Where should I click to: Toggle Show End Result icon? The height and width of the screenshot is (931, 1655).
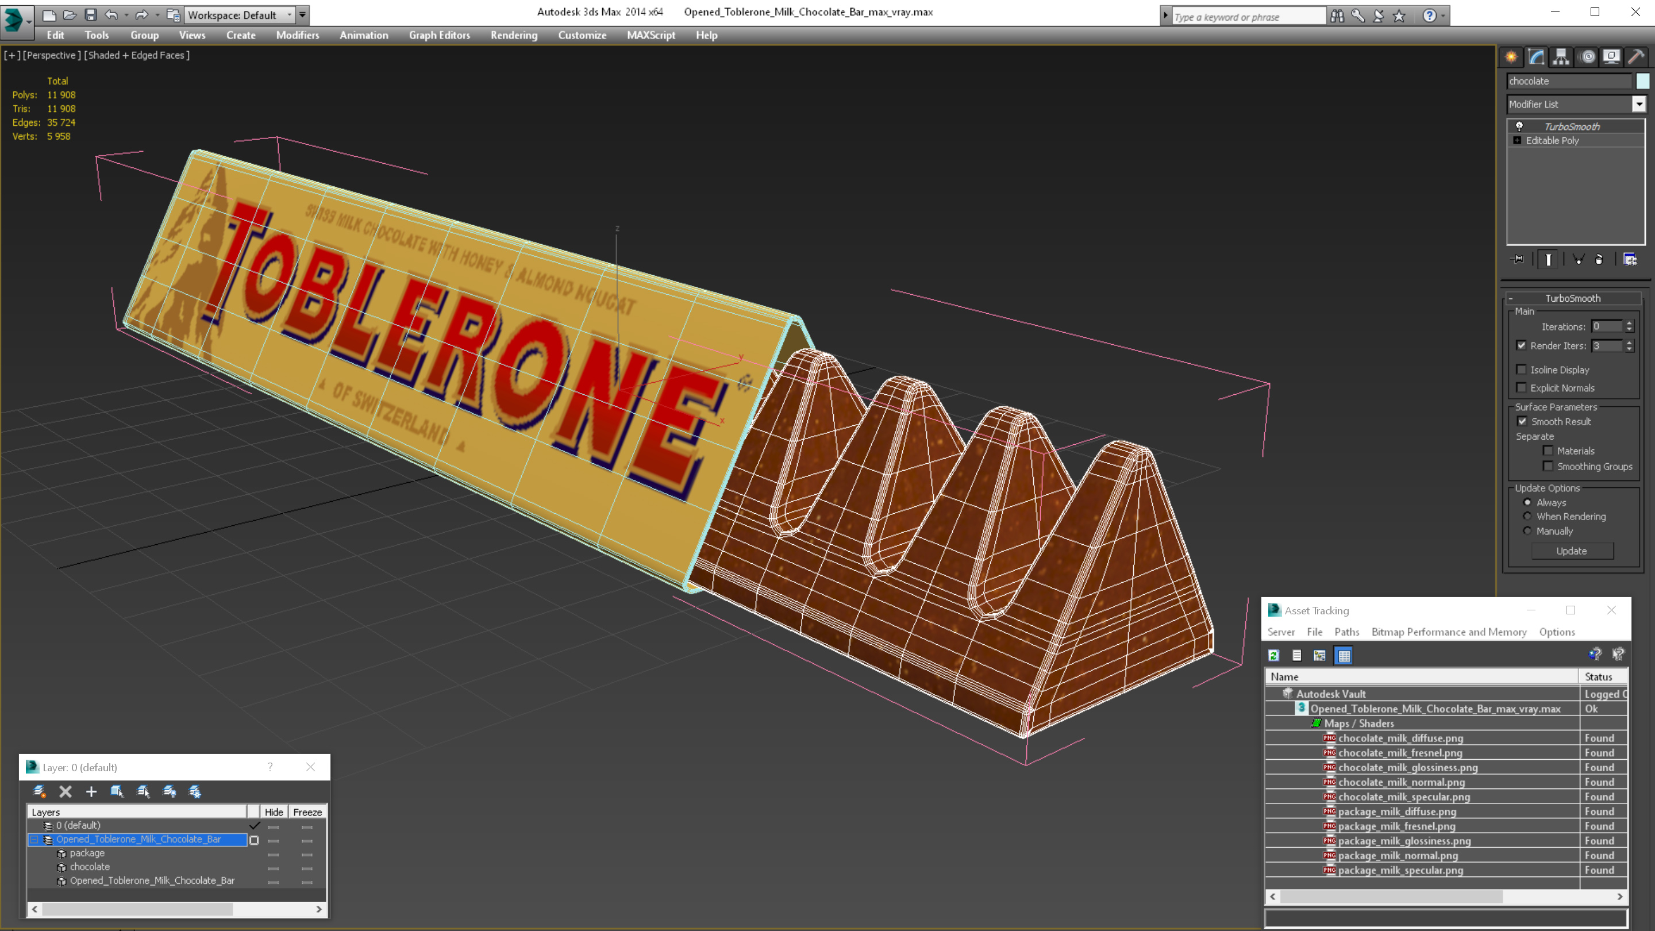1548,260
